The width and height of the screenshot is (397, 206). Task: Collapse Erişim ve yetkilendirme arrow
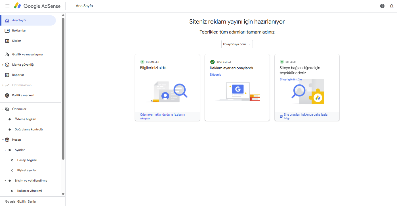pyautogui.click(x=5, y=181)
